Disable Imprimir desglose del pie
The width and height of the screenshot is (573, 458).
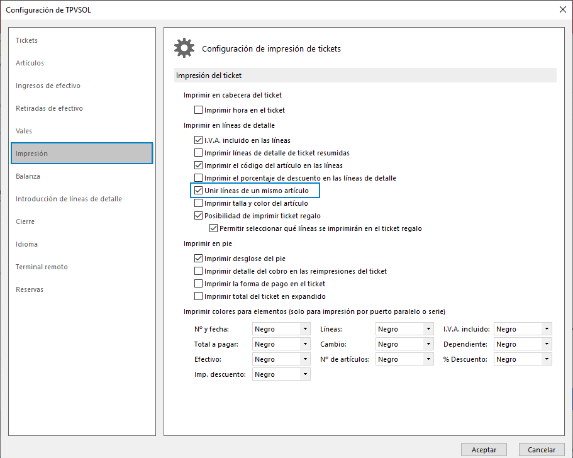(198, 259)
